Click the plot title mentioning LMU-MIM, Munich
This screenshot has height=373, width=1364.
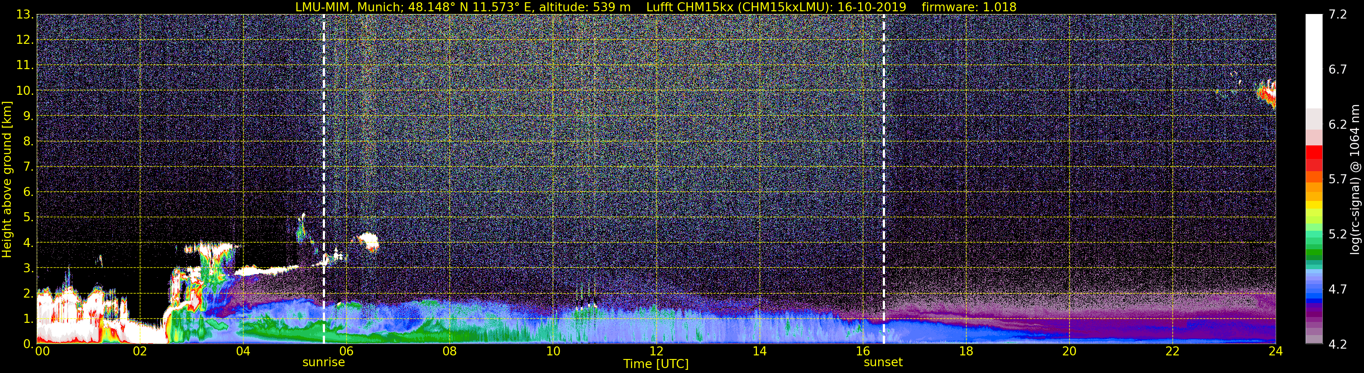point(656,7)
